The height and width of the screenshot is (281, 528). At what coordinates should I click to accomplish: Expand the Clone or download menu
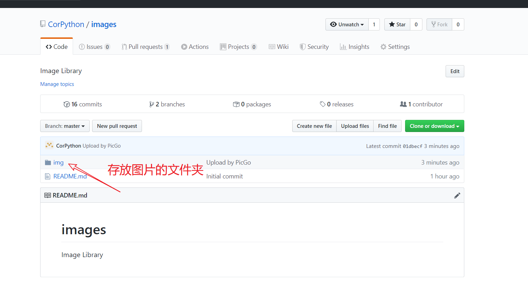coord(435,126)
